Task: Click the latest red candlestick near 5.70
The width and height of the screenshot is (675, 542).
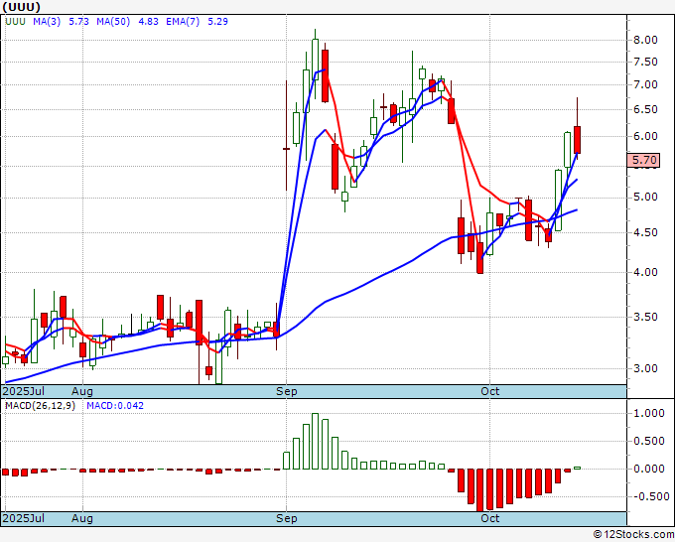Action: 578,140
